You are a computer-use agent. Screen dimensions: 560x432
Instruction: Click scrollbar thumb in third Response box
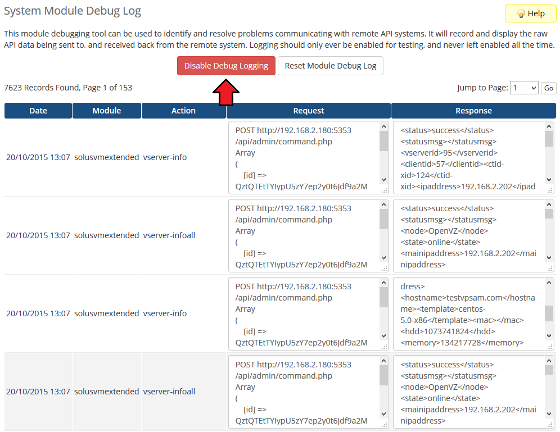pyautogui.click(x=549, y=313)
